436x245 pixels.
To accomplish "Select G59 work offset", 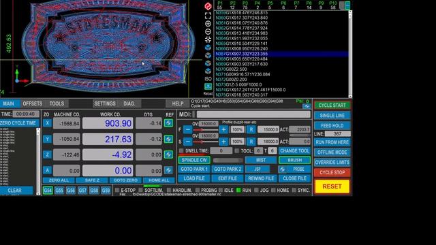I will pyautogui.click(x=106, y=191).
